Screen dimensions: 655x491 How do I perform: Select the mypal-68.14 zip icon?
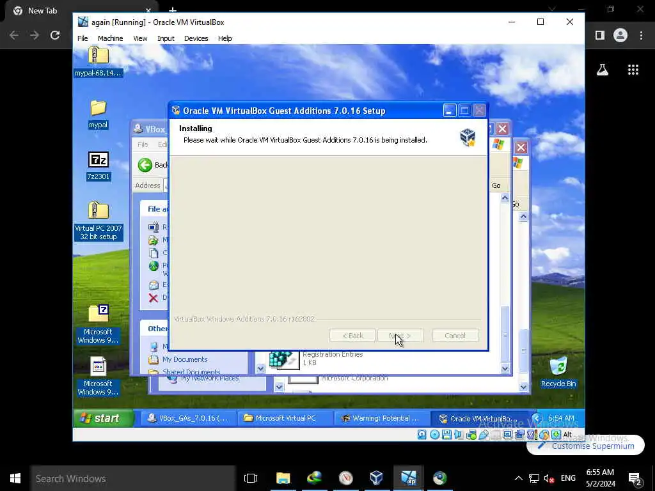click(x=98, y=62)
